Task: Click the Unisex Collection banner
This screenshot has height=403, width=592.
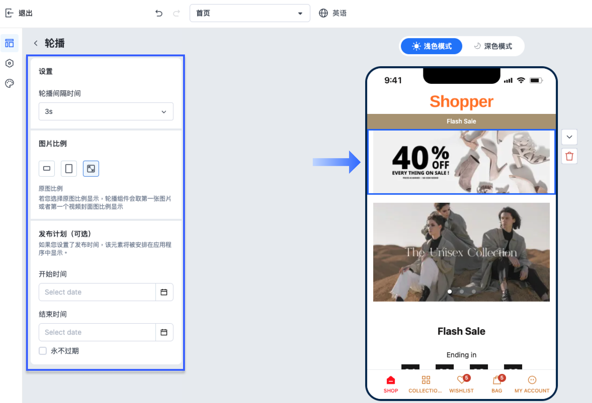Action: [461, 252]
